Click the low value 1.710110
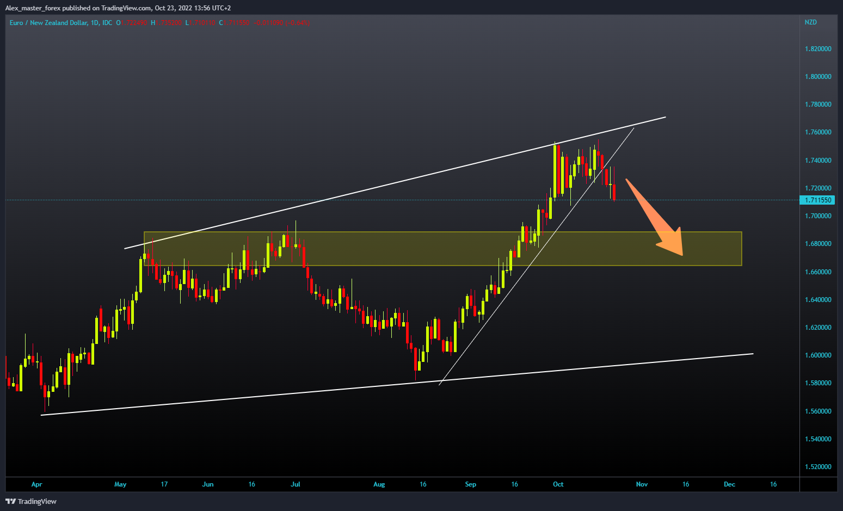 [x=203, y=23]
